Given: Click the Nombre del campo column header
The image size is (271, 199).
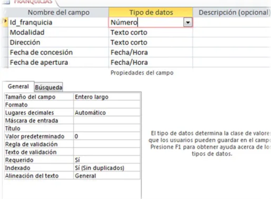Looking at the screenshot, I should click(58, 12).
